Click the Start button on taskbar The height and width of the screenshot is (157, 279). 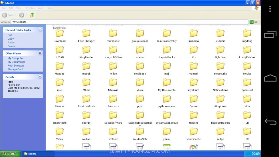tap(10, 154)
